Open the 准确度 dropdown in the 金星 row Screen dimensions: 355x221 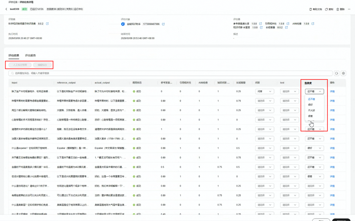click(x=314, y=167)
